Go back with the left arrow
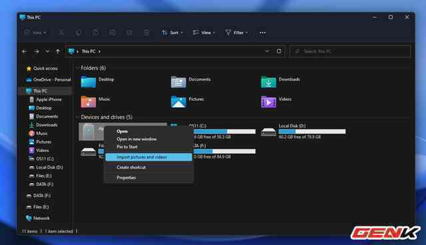Viewport: 426px width, 245px height. 24,51
